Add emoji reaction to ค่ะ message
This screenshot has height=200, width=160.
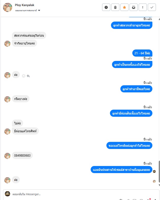point(24,76)
